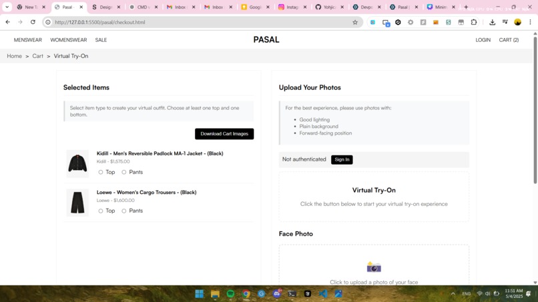Go to Cart breadcrumb link
The width and height of the screenshot is (538, 302).
[x=38, y=56]
